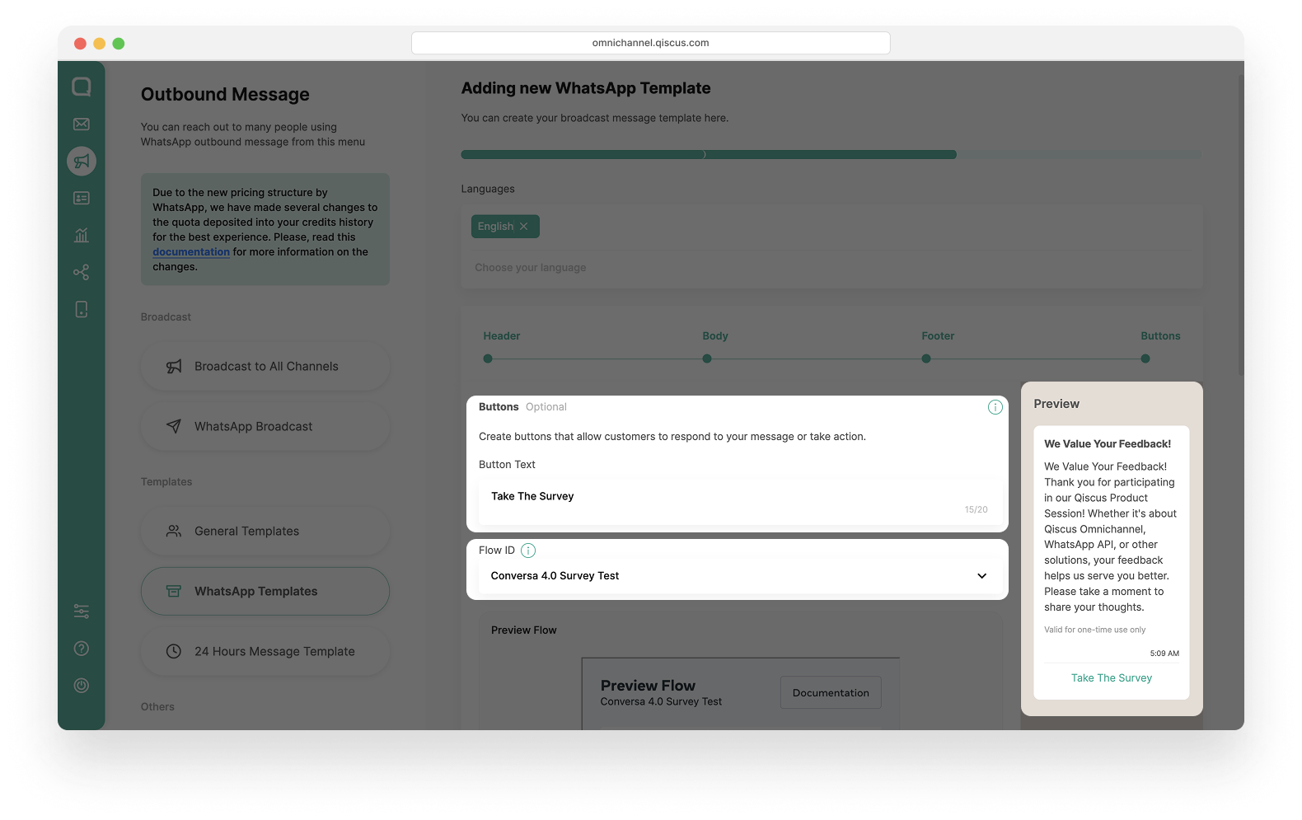Click the English language chip

(505, 227)
